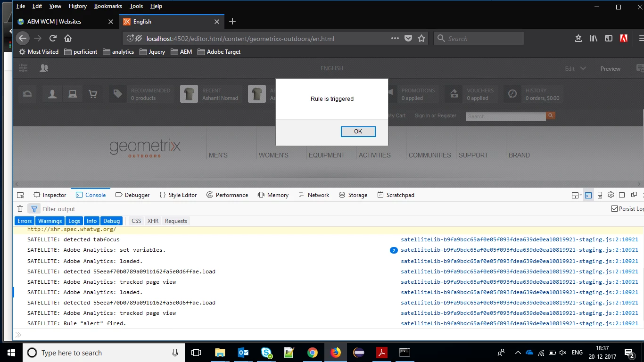
Task: Save to Pocket from the address bar
Action: tap(408, 38)
